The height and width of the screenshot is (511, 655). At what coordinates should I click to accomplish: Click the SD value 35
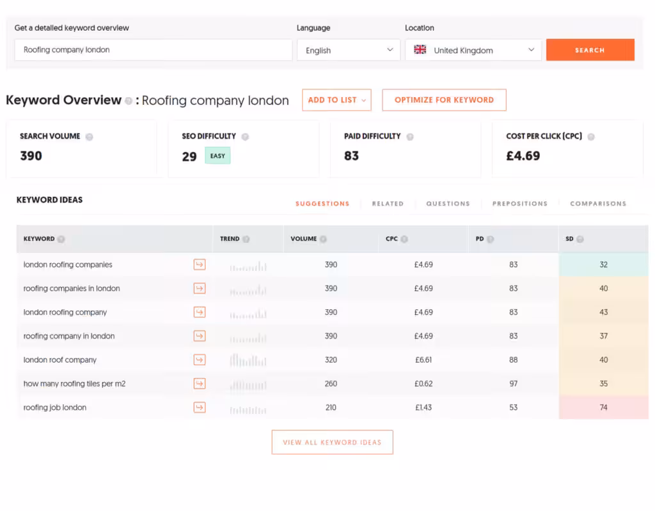pyautogui.click(x=604, y=383)
